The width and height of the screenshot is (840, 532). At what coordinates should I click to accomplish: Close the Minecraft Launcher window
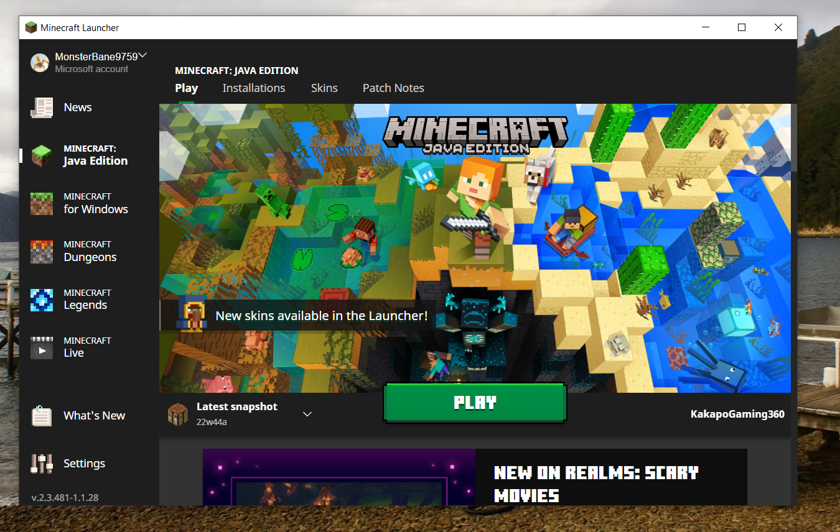pyautogui.click(x=778, y=27)
